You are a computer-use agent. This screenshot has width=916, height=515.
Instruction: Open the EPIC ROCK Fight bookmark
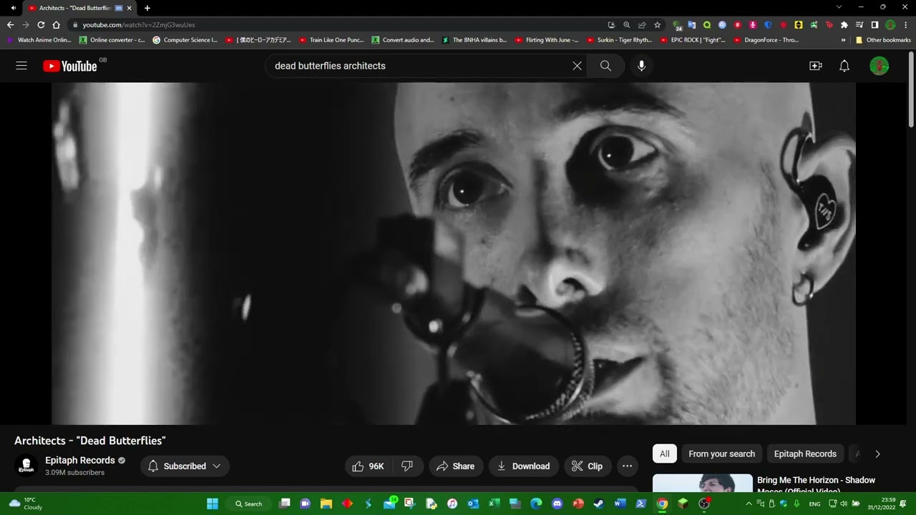click(693, 40)
